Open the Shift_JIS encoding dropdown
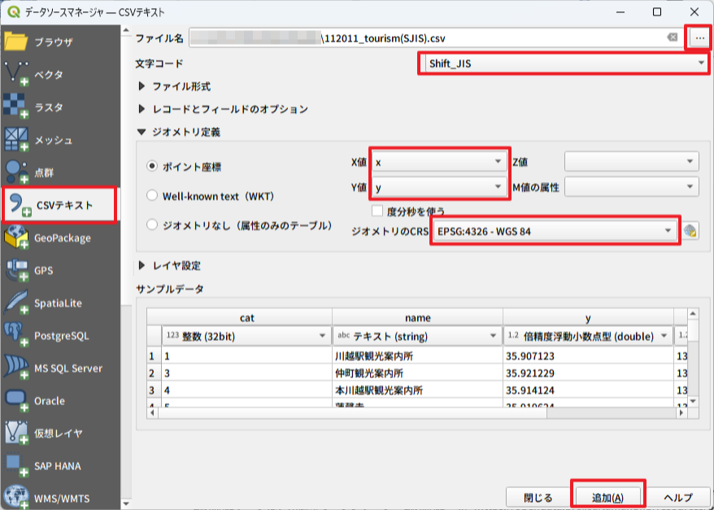Viewport: 714px width, 510px height. 563,63
